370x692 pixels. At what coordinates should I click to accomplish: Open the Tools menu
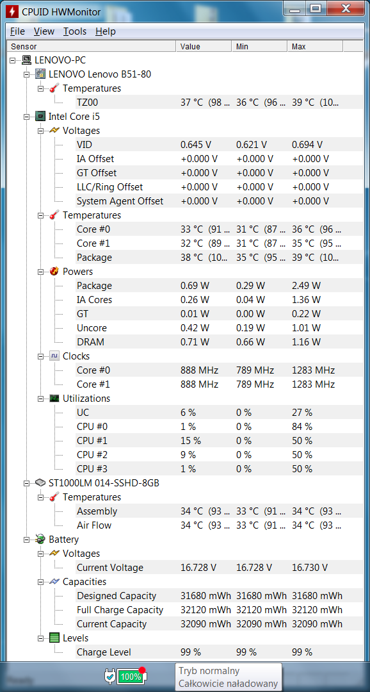click(74, 31)
